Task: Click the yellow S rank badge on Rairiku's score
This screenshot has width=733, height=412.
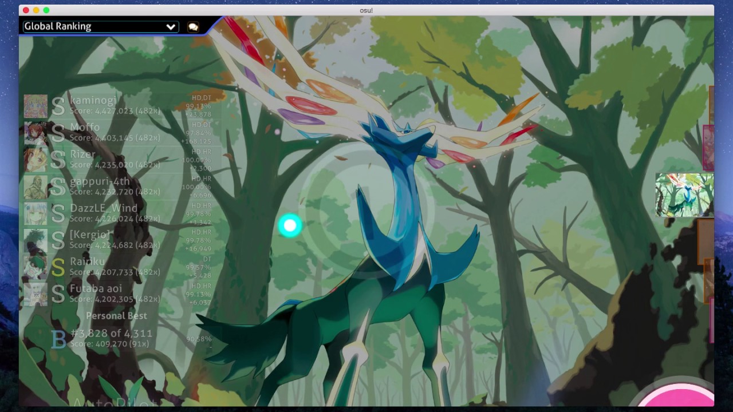Action: tap(58, 267)
